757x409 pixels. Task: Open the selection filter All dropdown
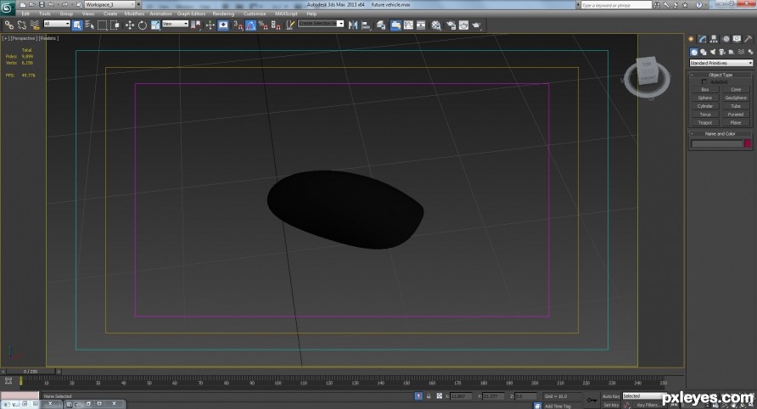(57, 24)
